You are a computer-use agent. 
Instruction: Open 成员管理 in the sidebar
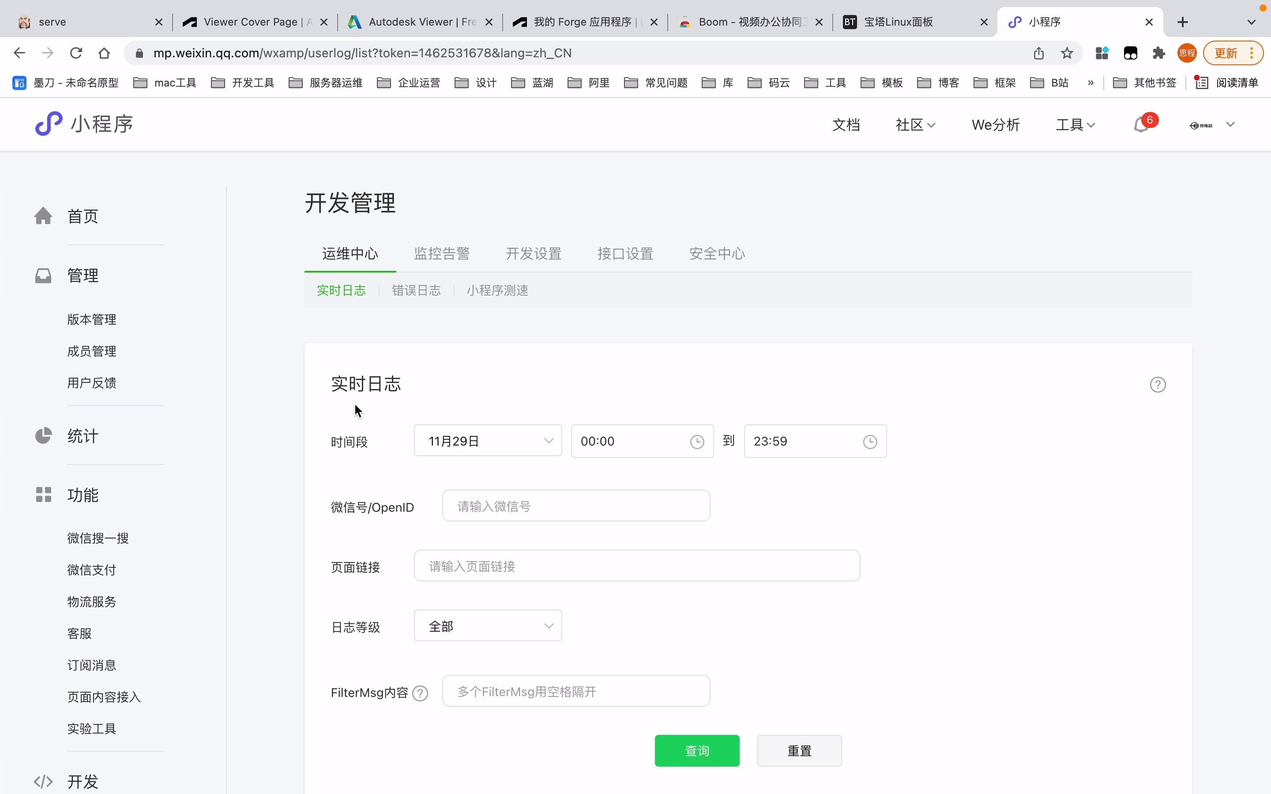92,351
